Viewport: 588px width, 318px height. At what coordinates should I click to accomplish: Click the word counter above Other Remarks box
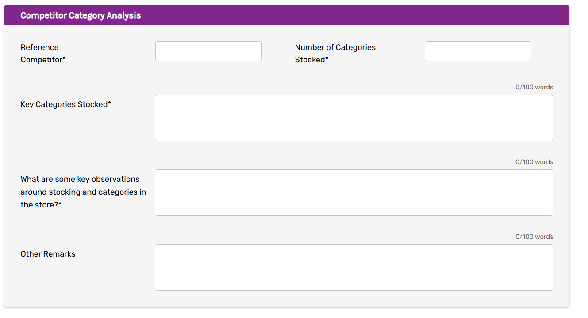click(534, 237)
